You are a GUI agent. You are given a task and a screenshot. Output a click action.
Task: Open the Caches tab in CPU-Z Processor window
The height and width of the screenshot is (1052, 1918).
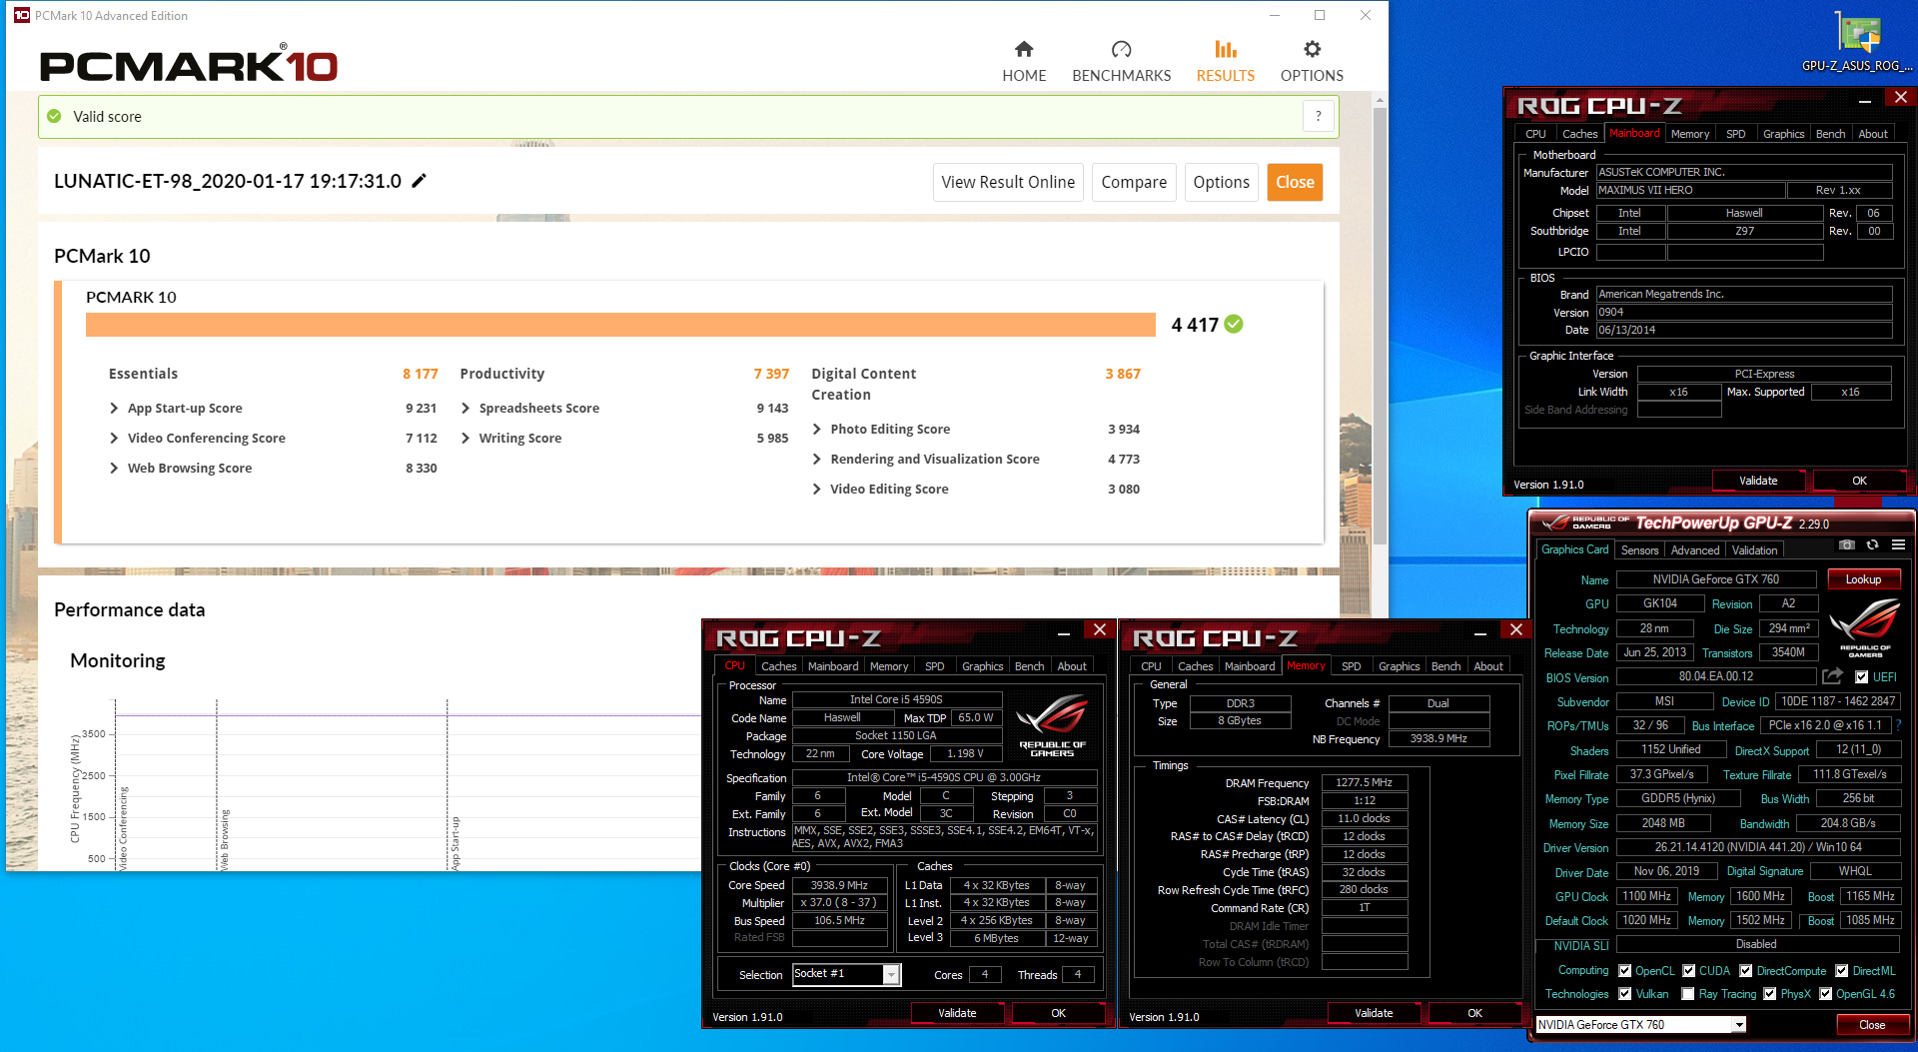coord(778,666)
